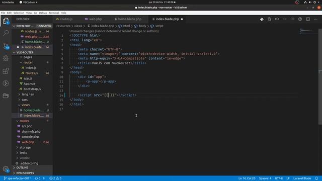Open console.php in routes folder
Viewport: 322px width, 181px height.
pos(30,137)
